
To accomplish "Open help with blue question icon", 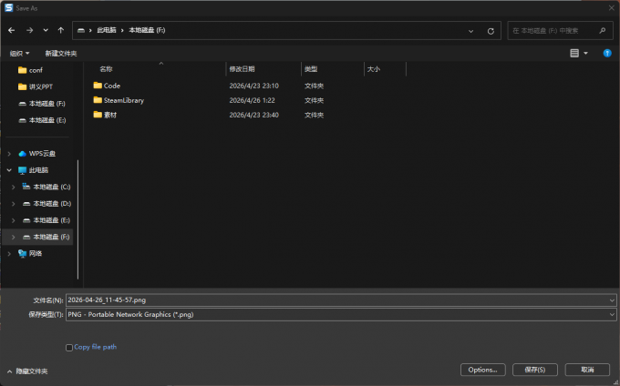I will click(x=607, y=53).
